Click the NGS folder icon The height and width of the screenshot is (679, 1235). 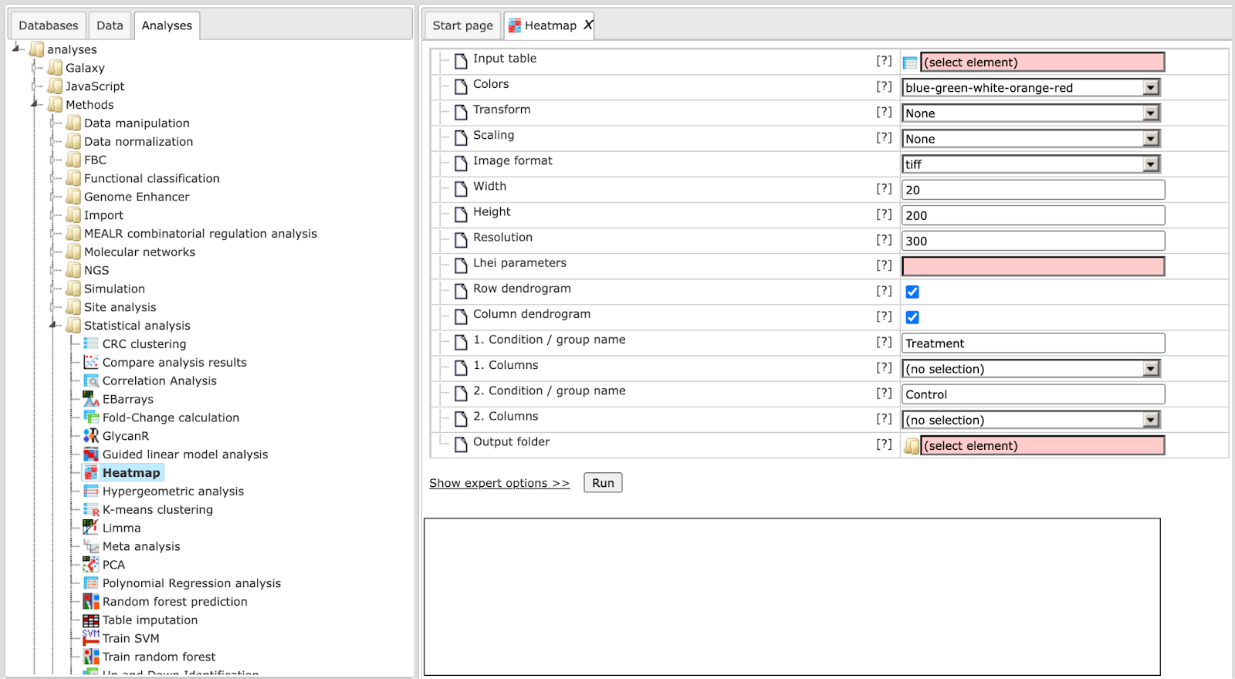tap(73, 270)
